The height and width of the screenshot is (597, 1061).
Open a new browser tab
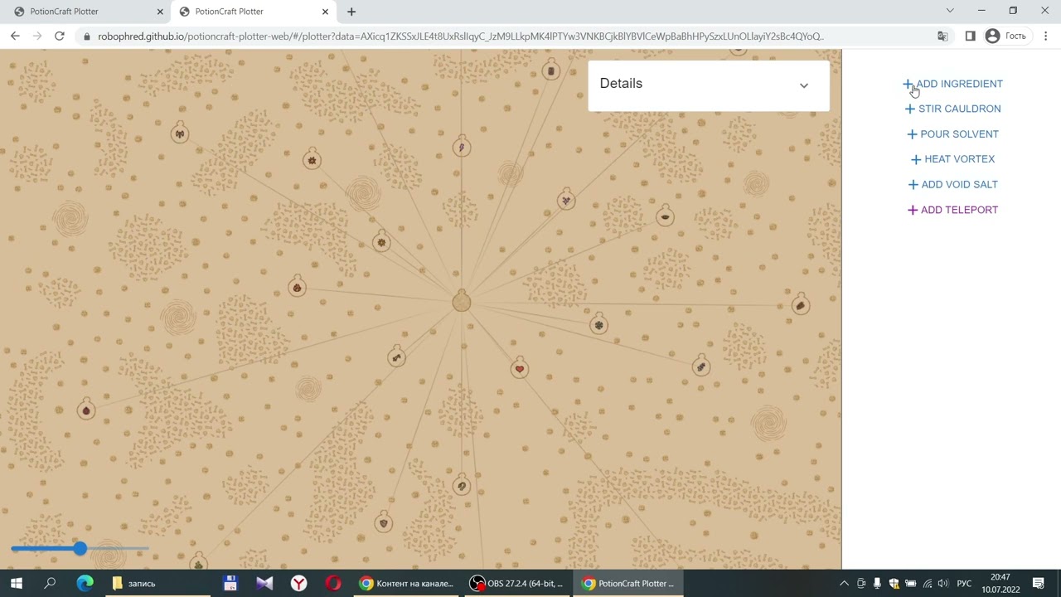click(x=351, y=12)
